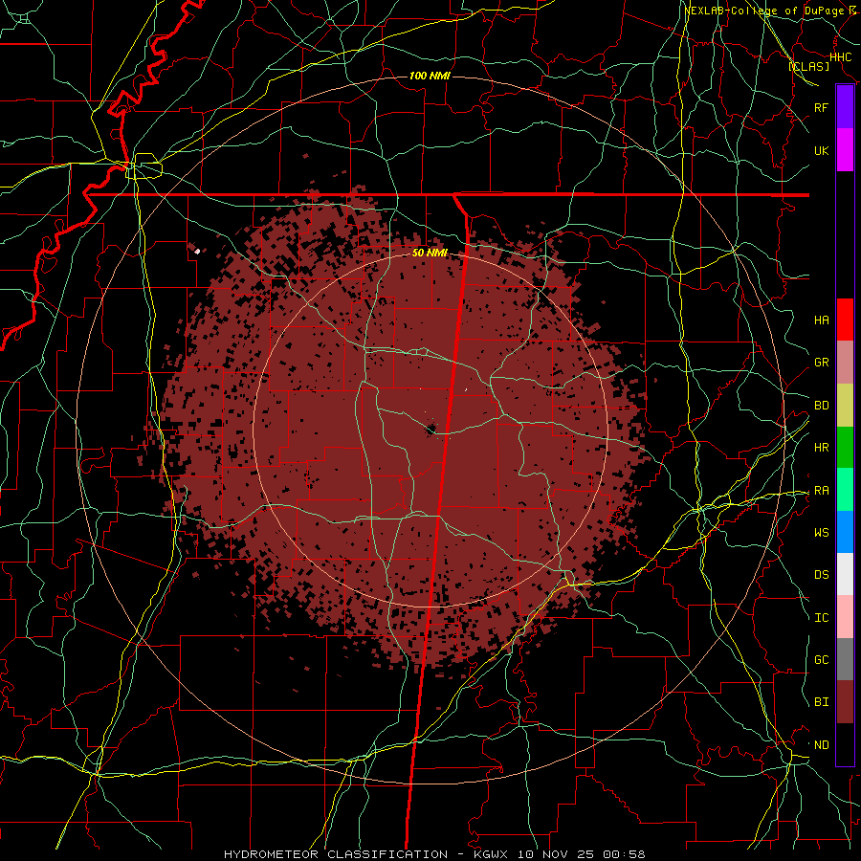
Task: Click the HA red legend swatch
Action: [x=845, y=320]
